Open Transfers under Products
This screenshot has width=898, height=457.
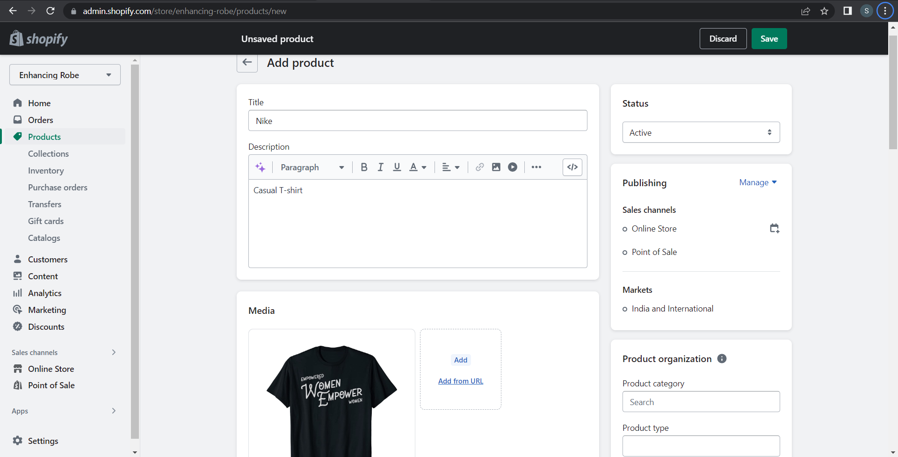coord(44,204)
